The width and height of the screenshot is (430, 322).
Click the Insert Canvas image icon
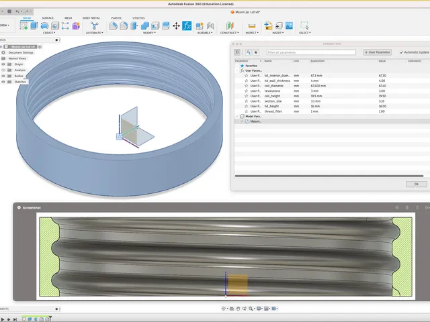289,25
